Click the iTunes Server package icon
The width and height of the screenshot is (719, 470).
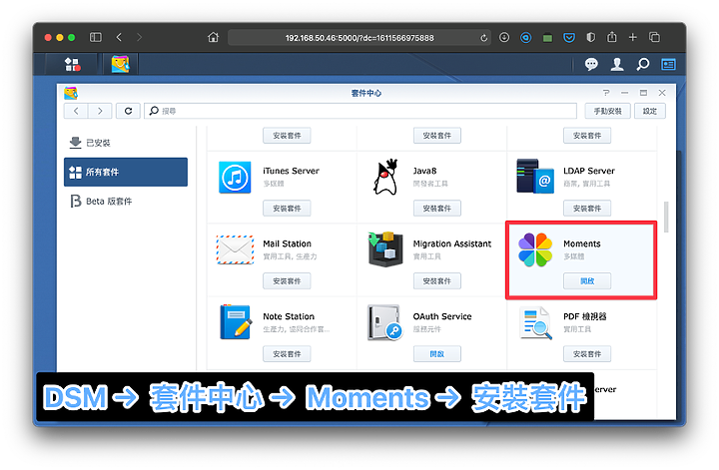coord(235,178)
